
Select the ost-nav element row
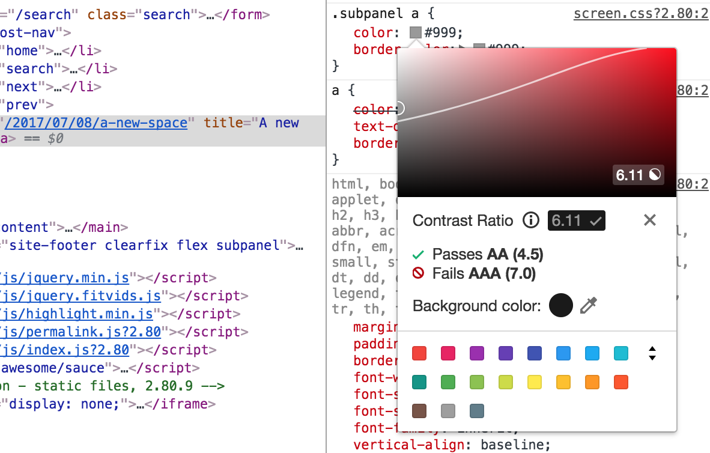[x=35, y=32]
